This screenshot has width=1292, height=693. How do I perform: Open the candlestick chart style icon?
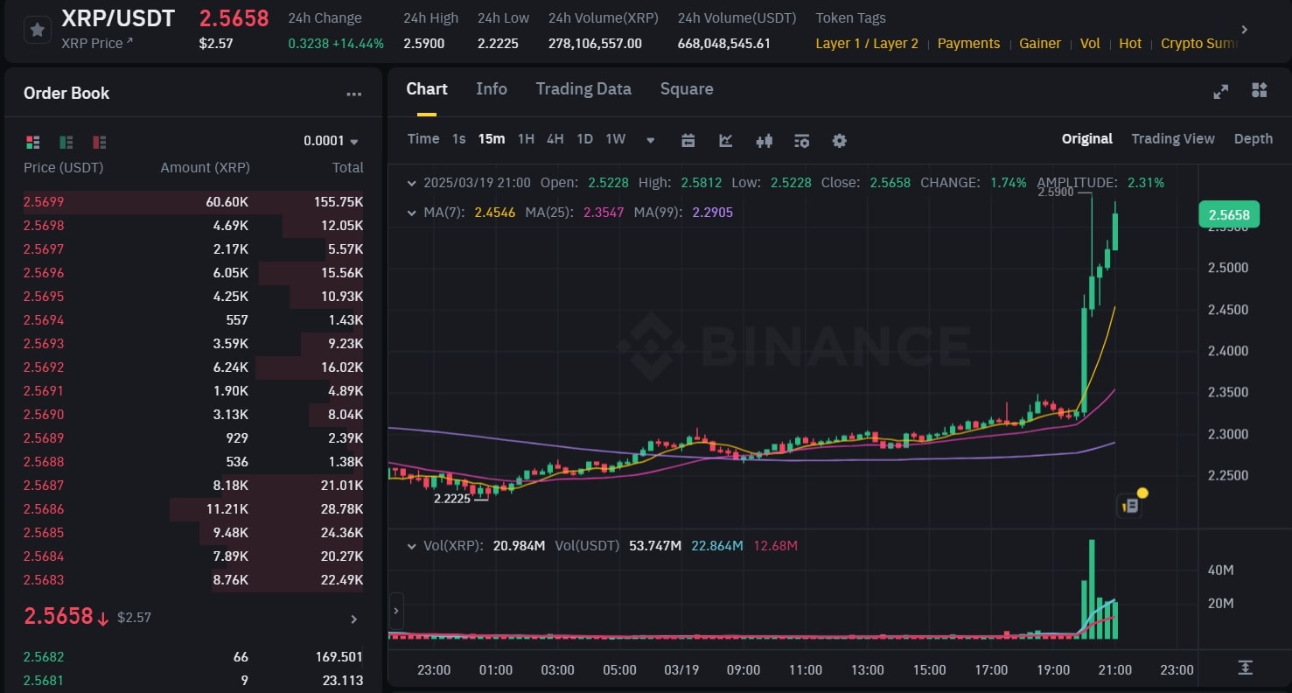pos(765,140)
